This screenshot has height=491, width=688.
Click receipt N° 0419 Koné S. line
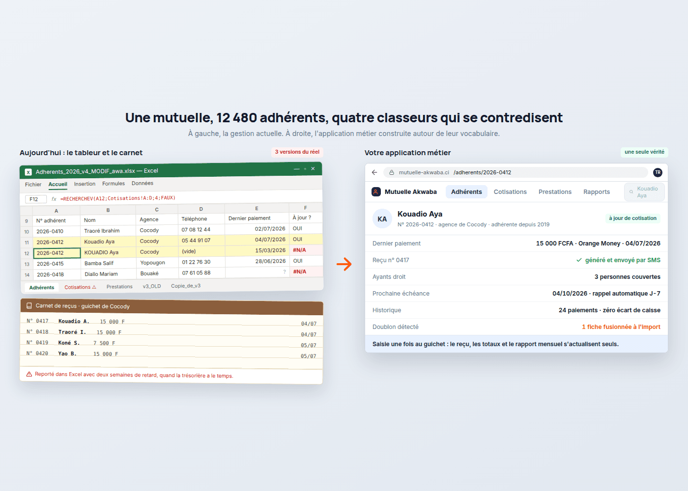(171, 343)
